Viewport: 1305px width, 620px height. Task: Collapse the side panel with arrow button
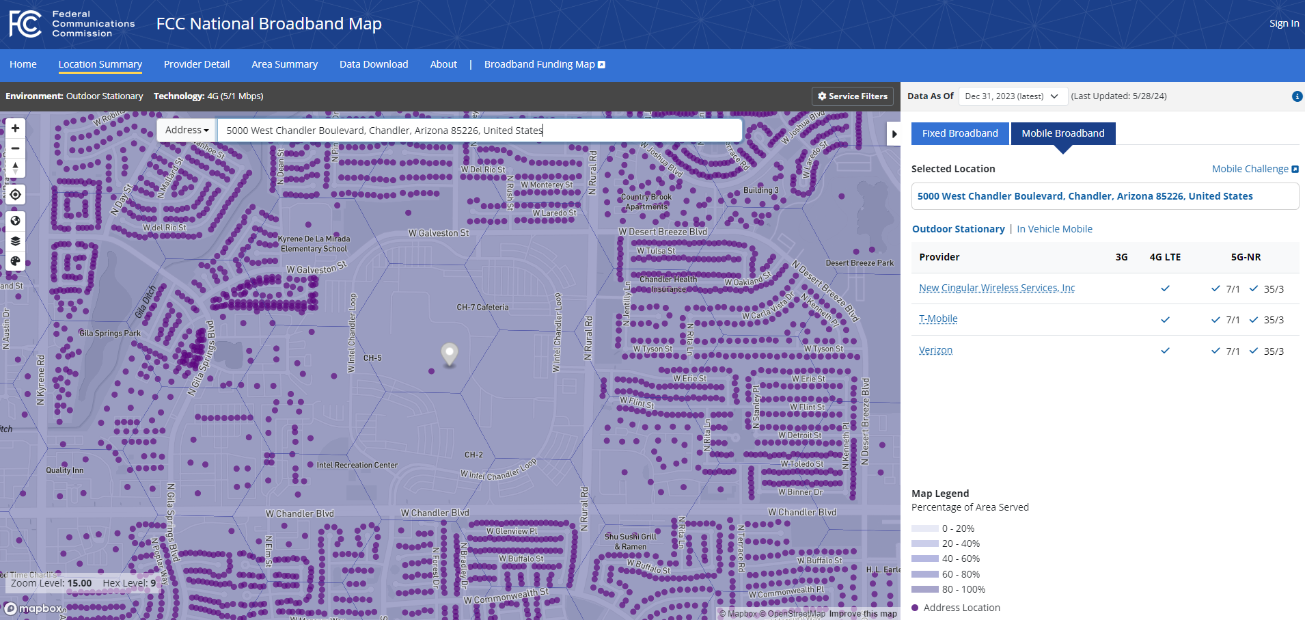click(894, 134)
